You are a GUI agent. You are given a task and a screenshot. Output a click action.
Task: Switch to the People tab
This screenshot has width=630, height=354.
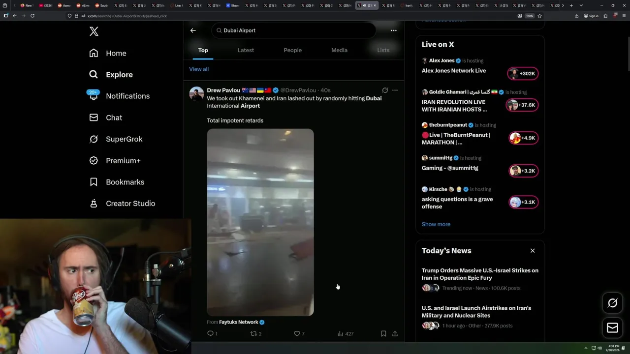(x=292, y=50)
